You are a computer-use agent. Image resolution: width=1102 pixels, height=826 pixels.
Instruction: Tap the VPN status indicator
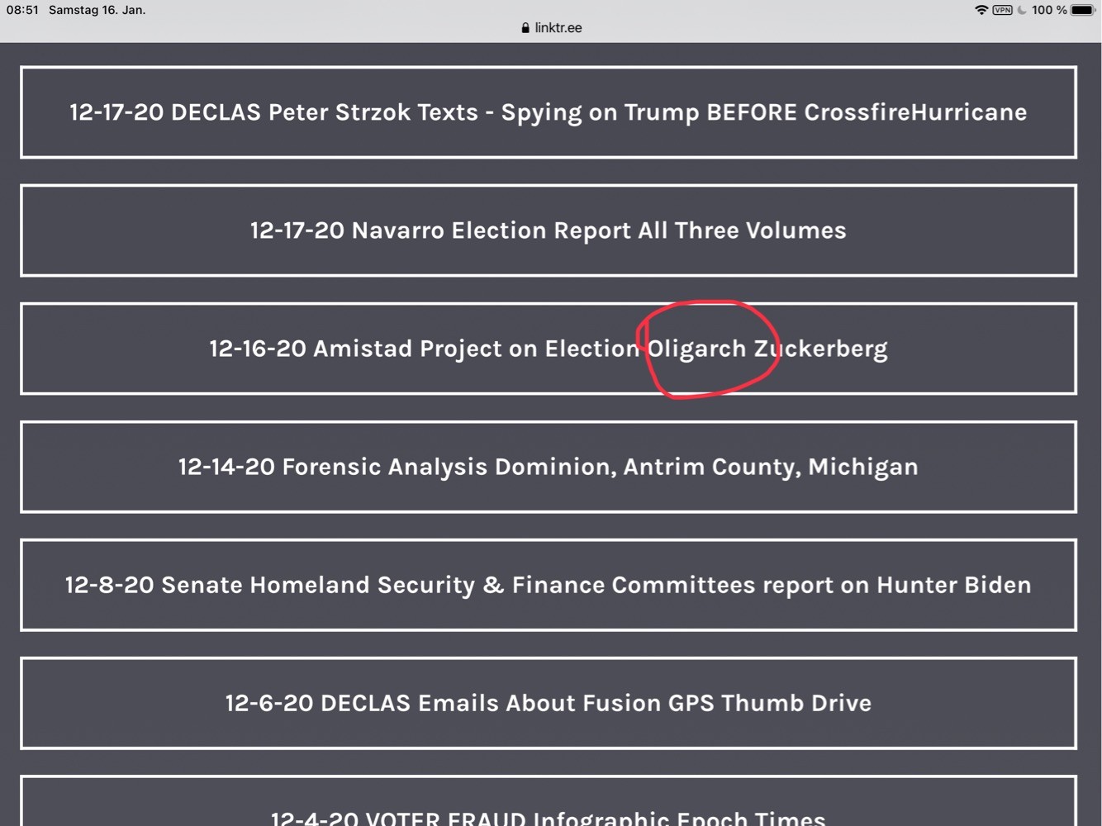pos(1003,10)
